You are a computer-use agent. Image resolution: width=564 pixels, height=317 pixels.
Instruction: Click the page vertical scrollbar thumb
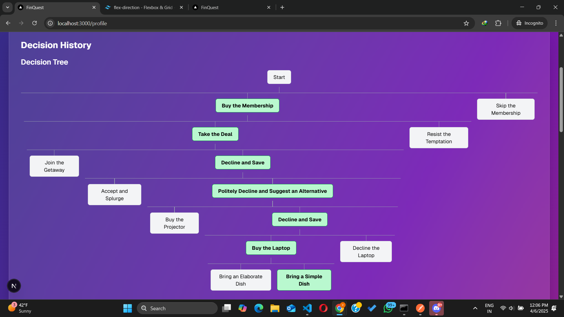(561, 100)
